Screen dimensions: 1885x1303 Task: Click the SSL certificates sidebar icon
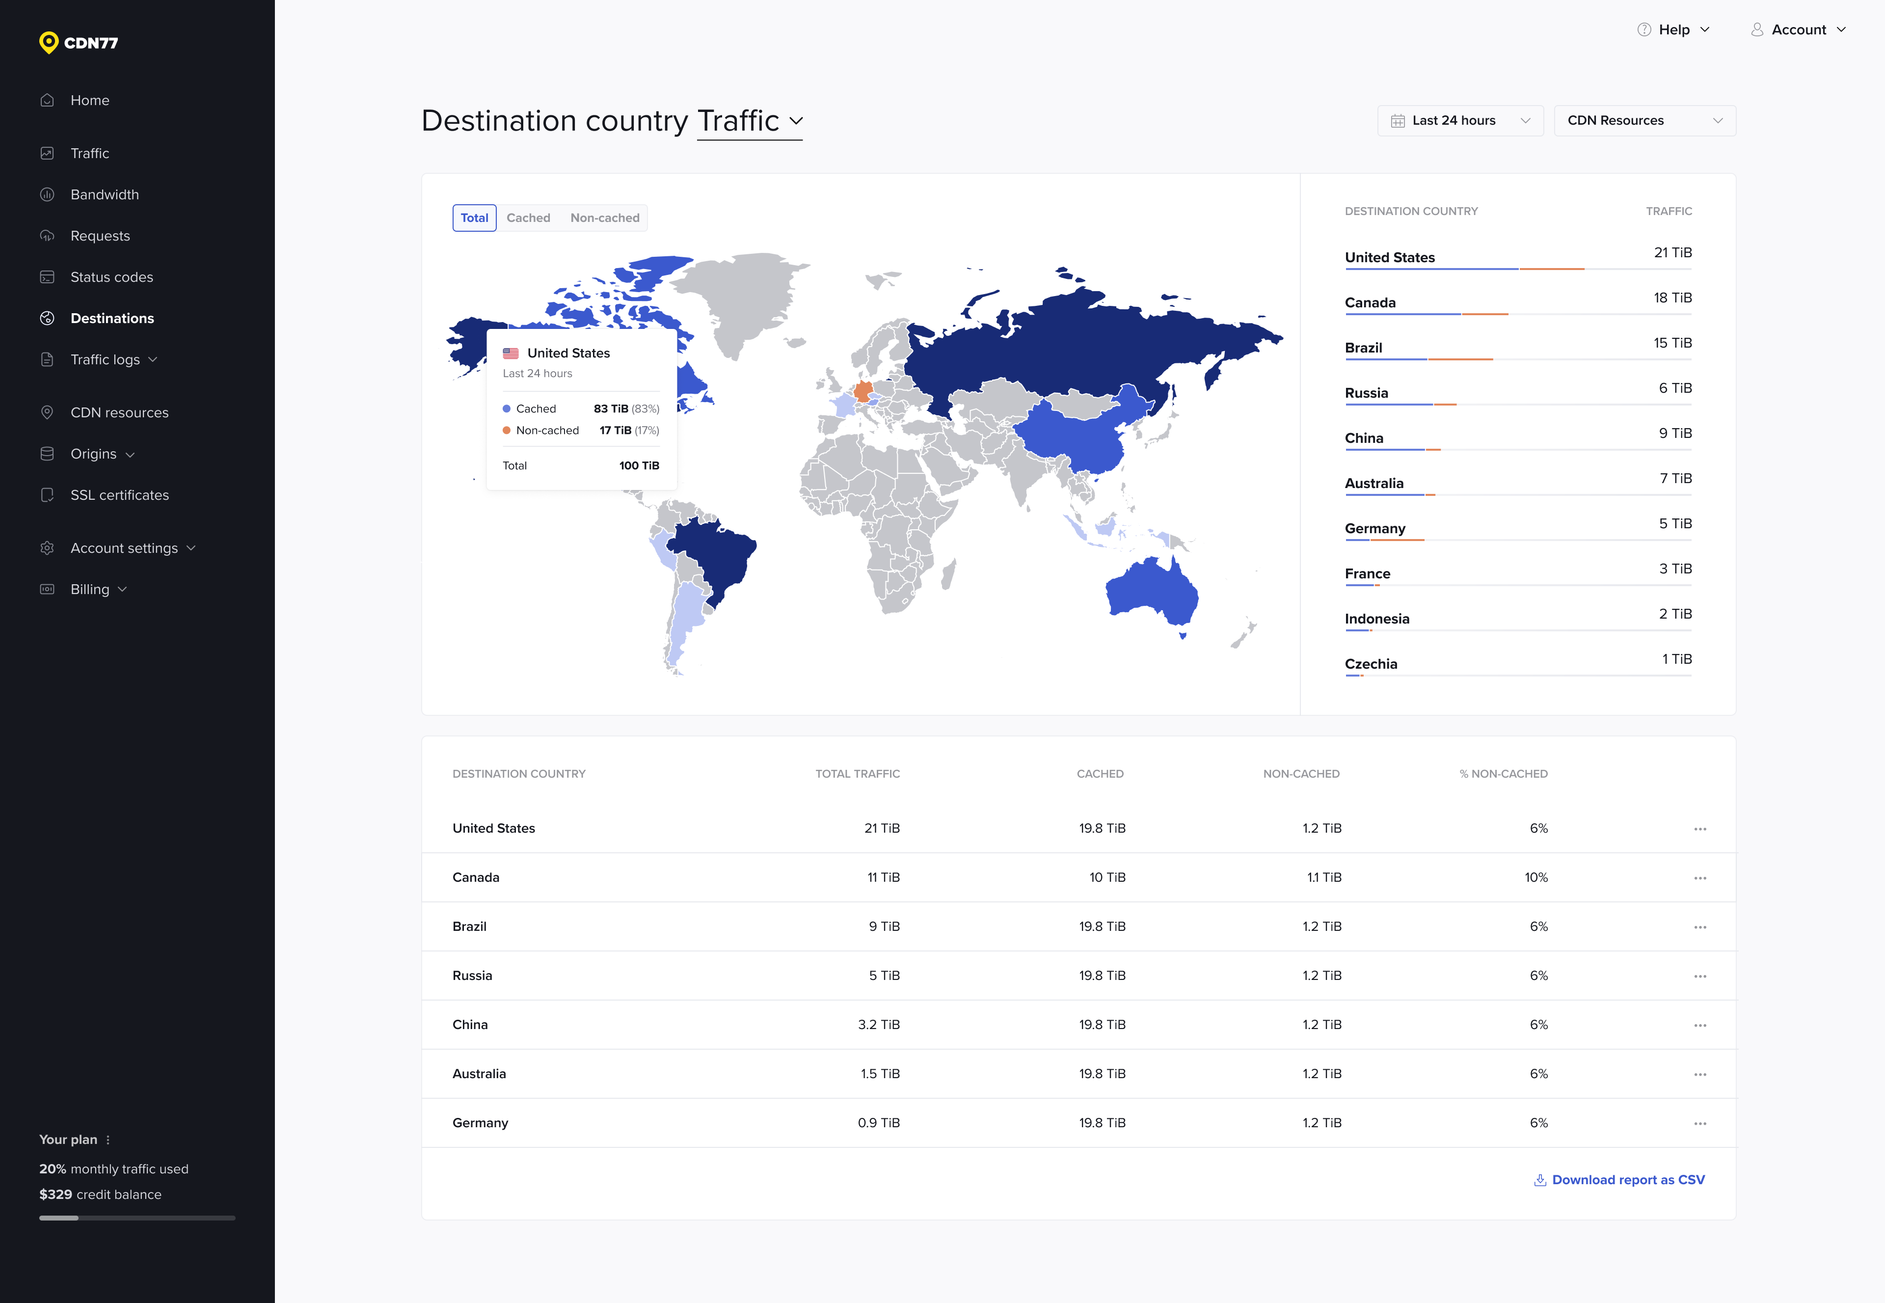[47, 495]
